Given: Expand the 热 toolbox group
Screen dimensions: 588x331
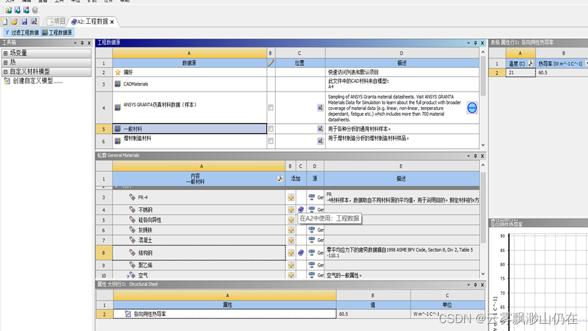Looking at the screenshot, I should click(x=6, y=63).
